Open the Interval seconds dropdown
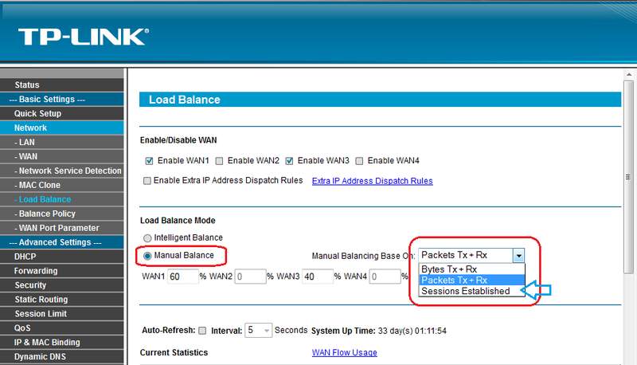 [258, 330]
